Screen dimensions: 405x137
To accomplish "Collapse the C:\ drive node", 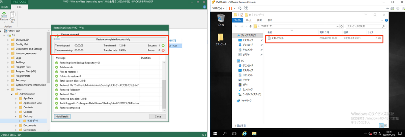I will (4, 35).
